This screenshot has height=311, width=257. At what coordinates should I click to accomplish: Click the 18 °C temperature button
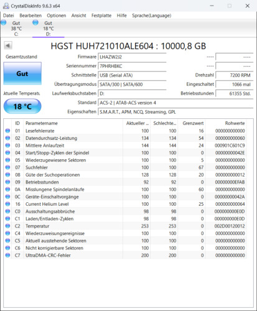pyautogui.click(x=22, y=106)
